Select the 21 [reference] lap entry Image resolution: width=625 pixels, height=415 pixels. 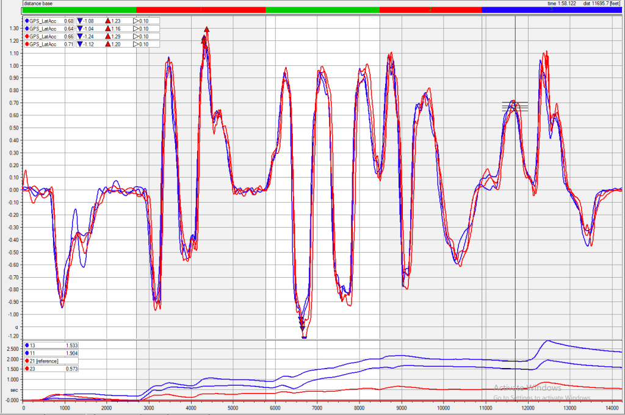point(51,361)
